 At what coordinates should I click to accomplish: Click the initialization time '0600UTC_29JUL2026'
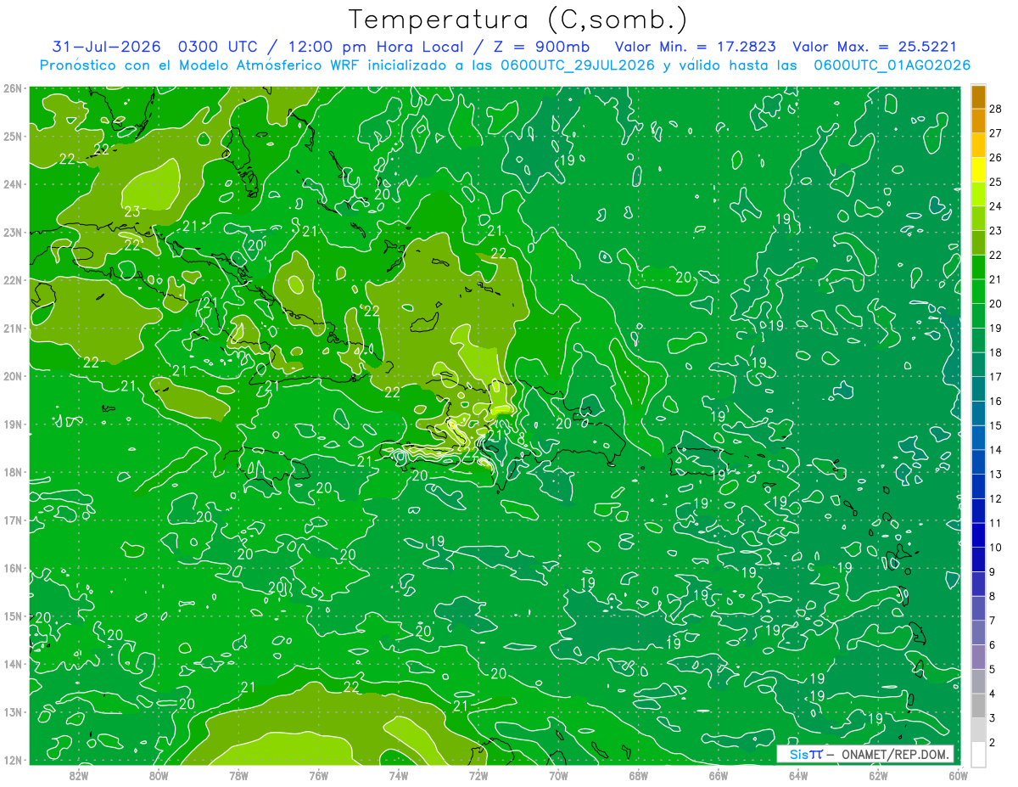(577, 65)
